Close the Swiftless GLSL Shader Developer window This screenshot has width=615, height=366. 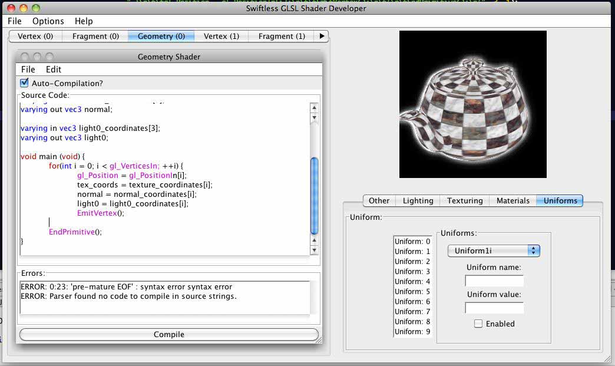coord(11,8)
